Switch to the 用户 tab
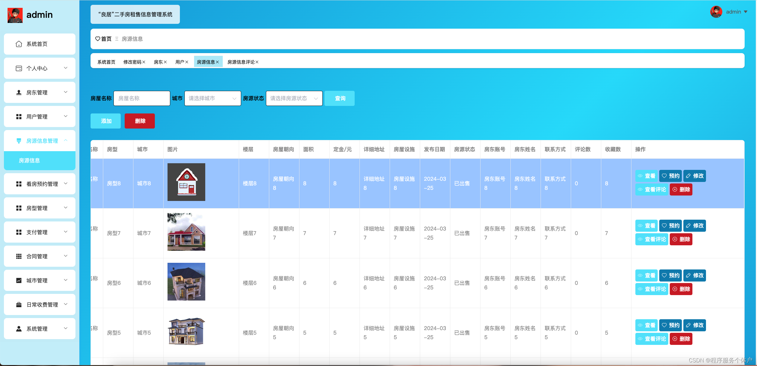Image resolution: width=757 pixels, height=366 pixels. (180, 62)
